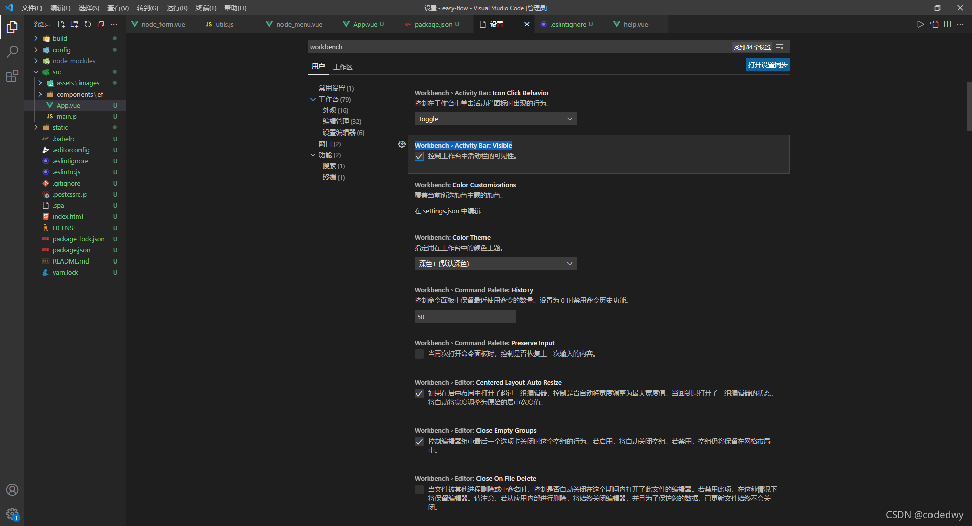Screen dimensions: 972x526
Task: Select 终端 (1) settings category
Action: [x=334, y=177]
